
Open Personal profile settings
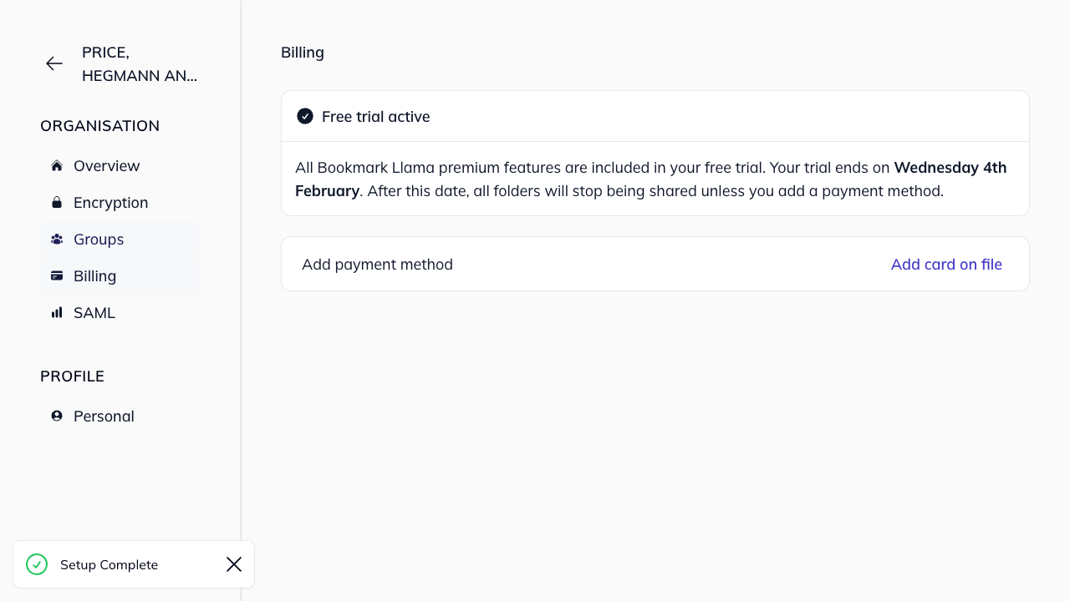click(x=104, y=417)
